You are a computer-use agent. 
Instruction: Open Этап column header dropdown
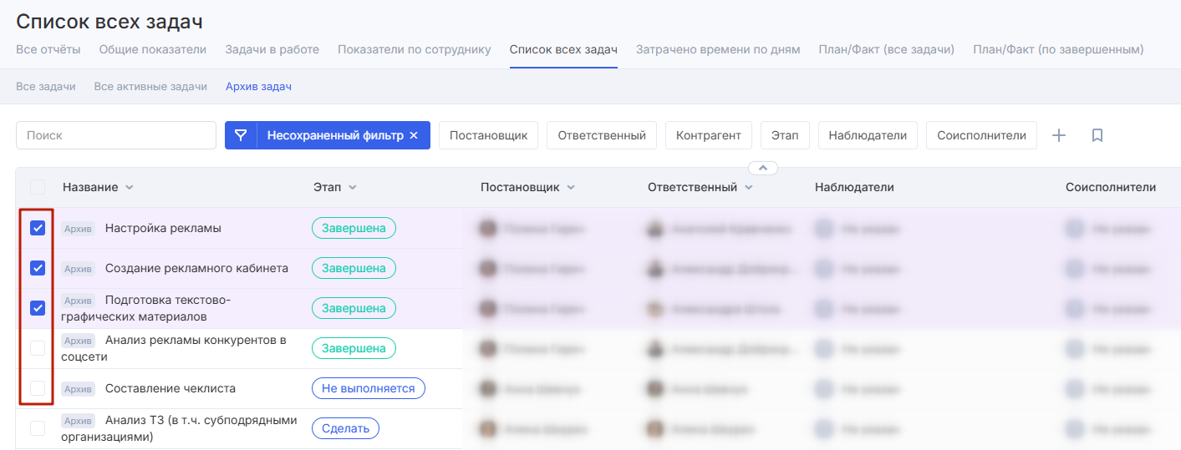tap(353, 188)
